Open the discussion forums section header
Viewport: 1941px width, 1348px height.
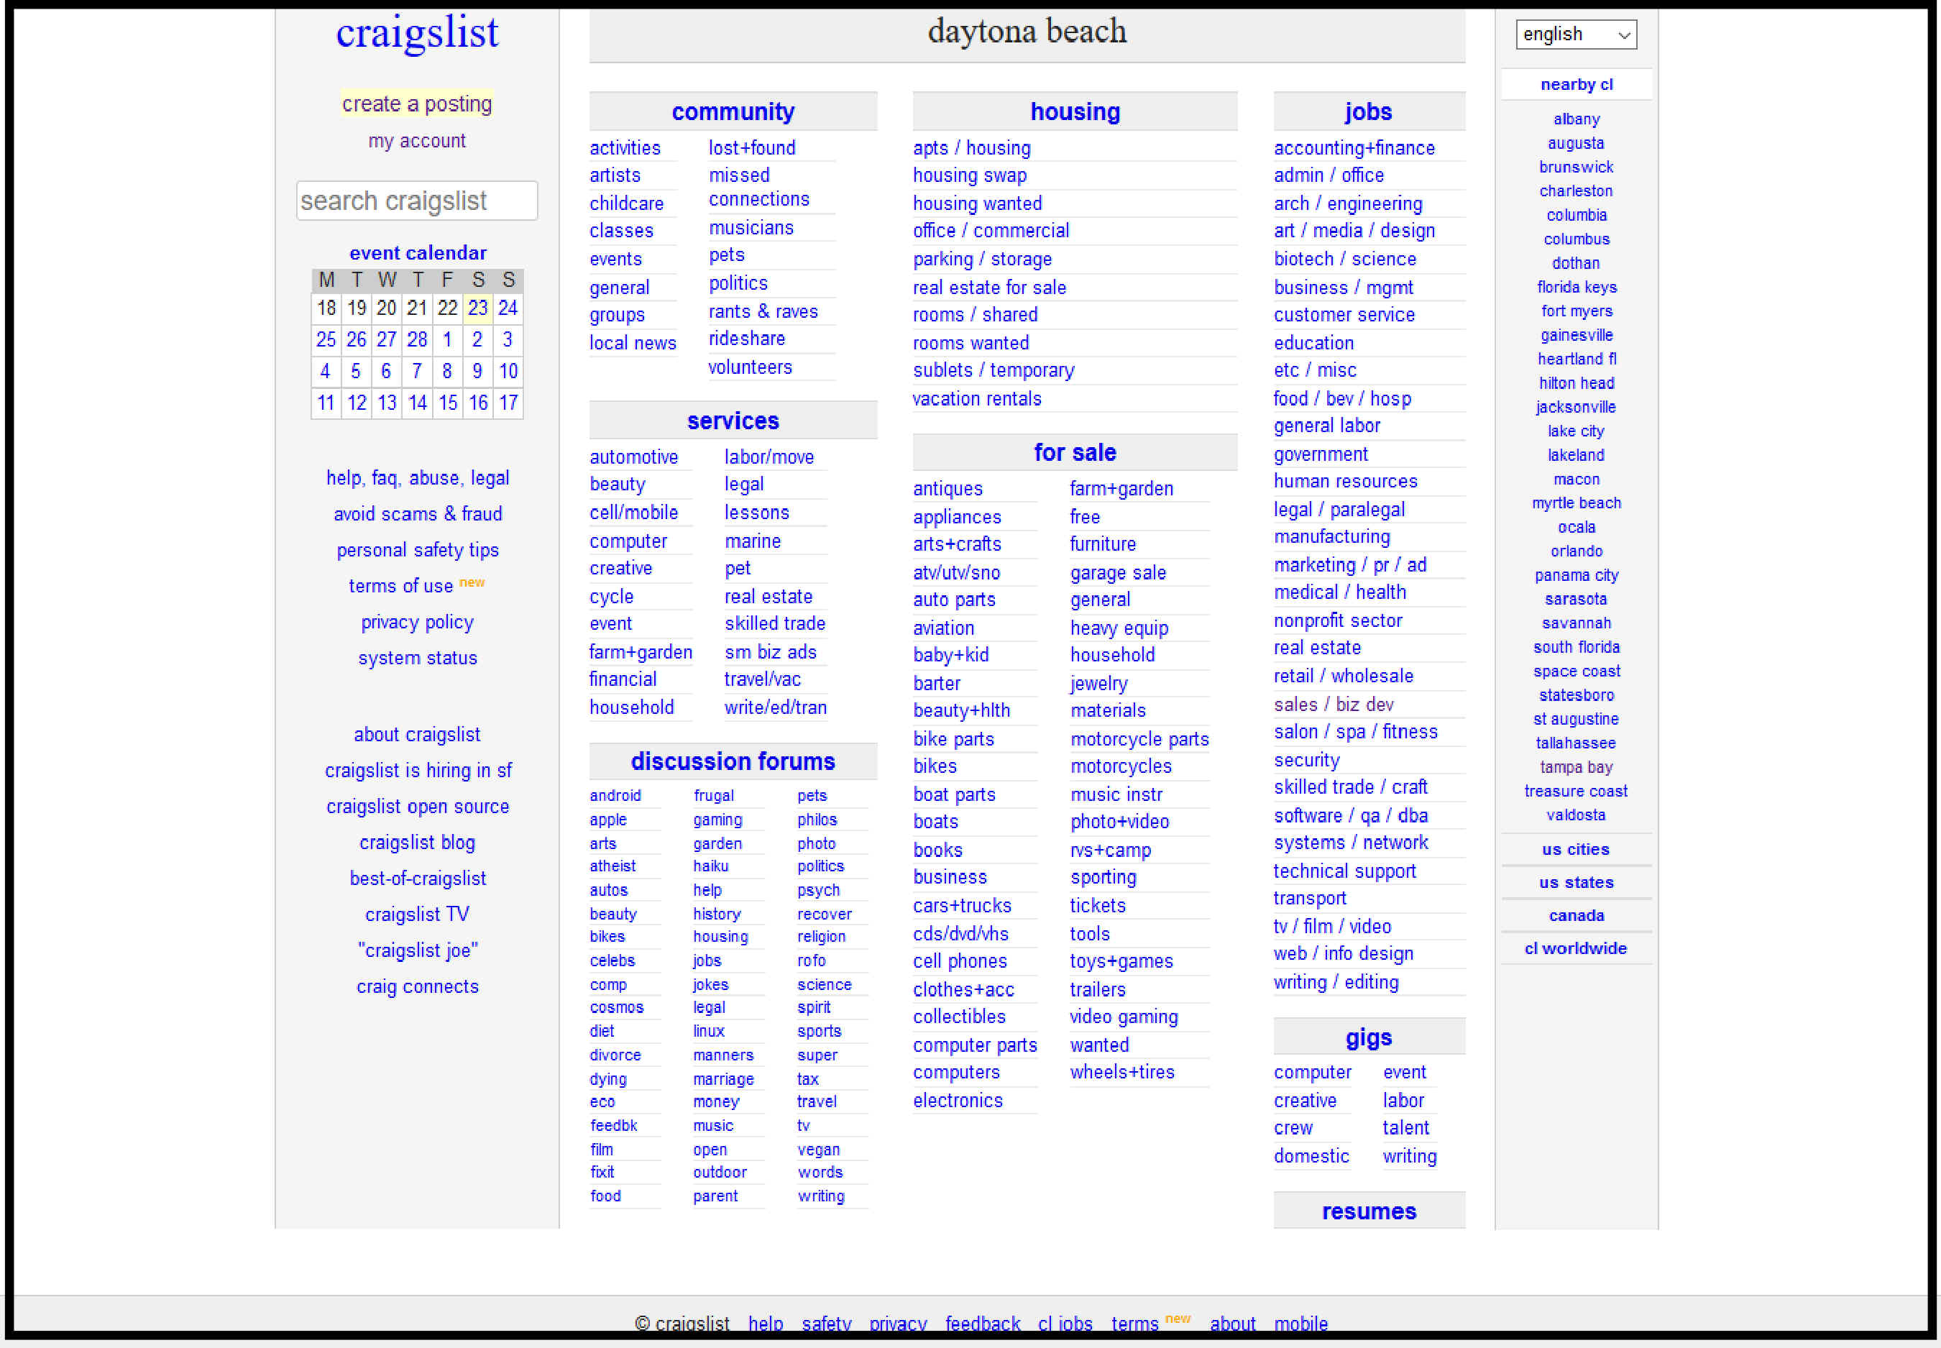point(733,761)
